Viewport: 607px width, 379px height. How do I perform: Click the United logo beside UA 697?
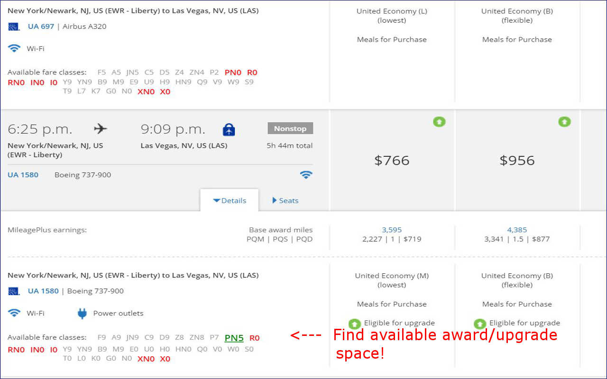click(x=14, y=27)
